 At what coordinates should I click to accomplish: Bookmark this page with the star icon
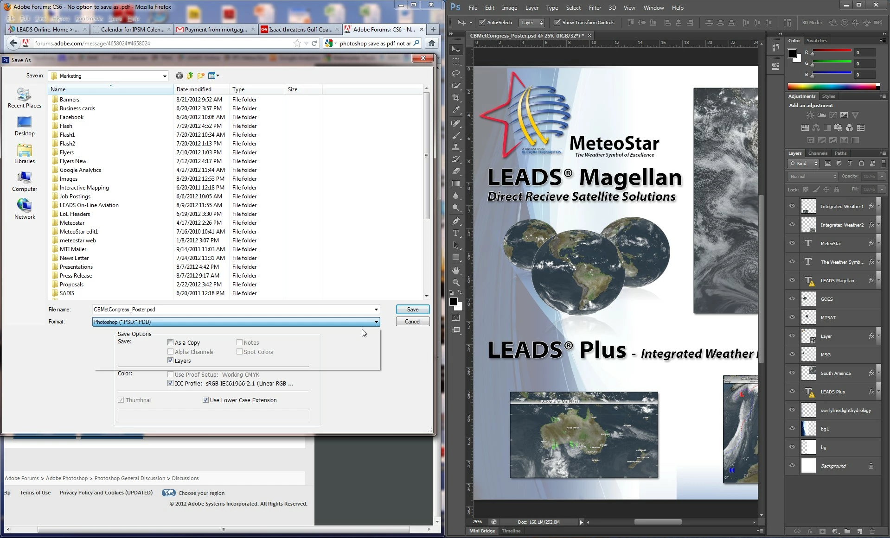297,43
